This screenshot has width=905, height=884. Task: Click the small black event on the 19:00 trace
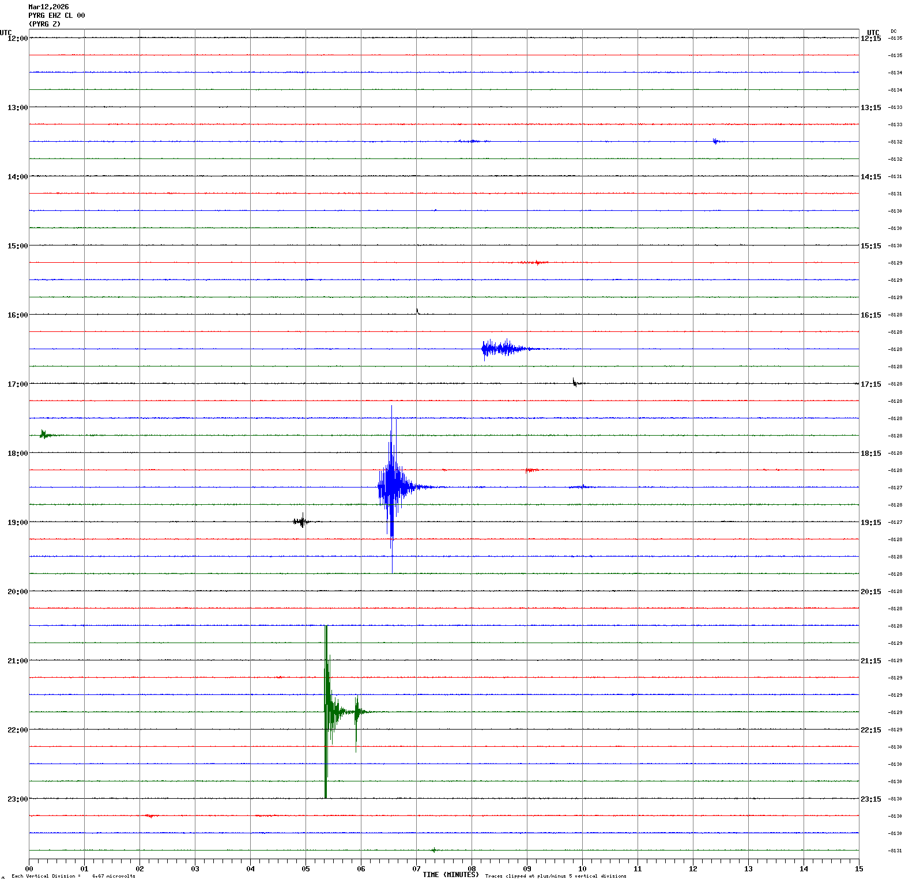tap(301, 522)
